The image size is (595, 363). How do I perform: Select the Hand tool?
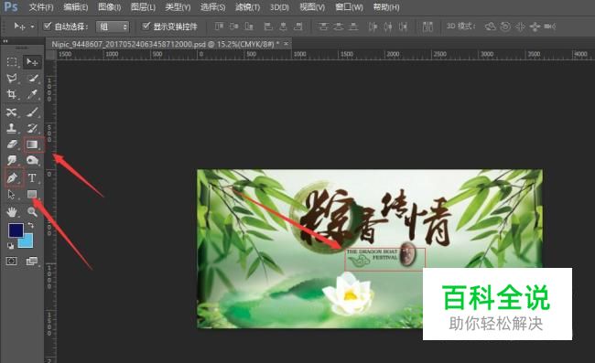(x=12, y=211)
